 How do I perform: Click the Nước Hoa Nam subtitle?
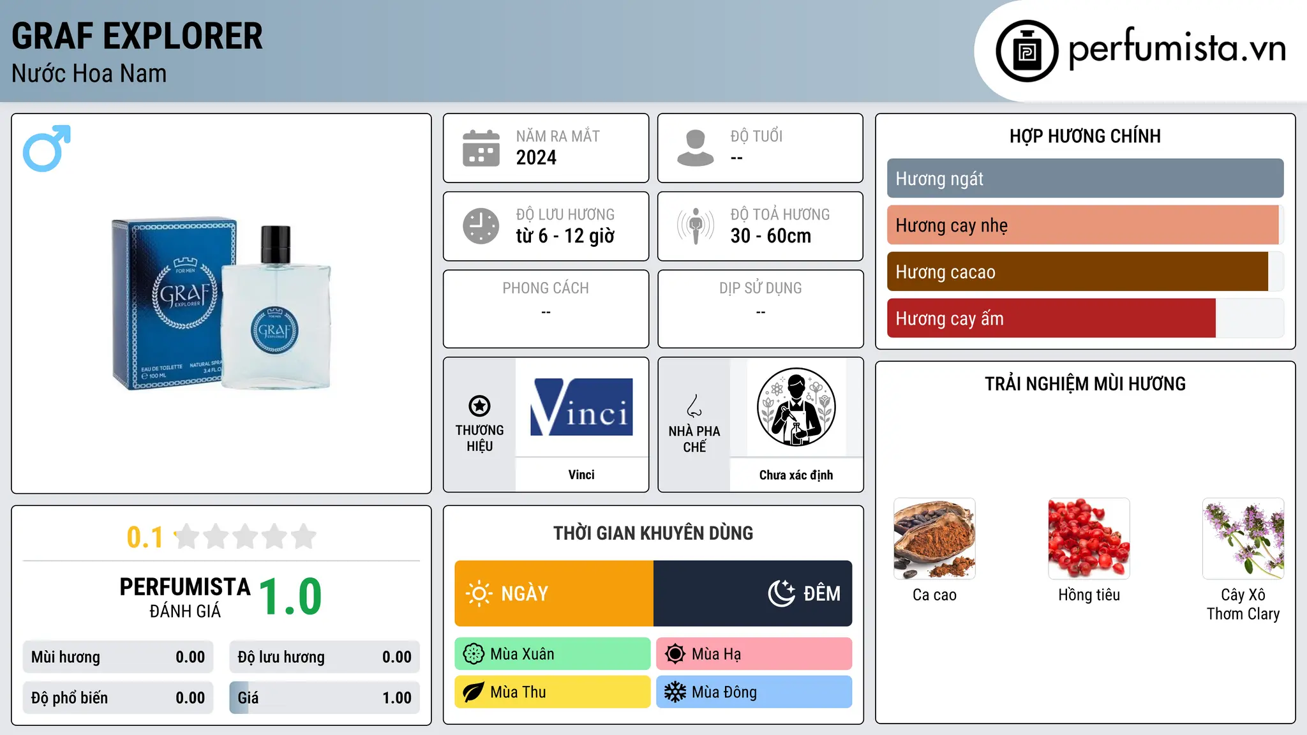89,73
